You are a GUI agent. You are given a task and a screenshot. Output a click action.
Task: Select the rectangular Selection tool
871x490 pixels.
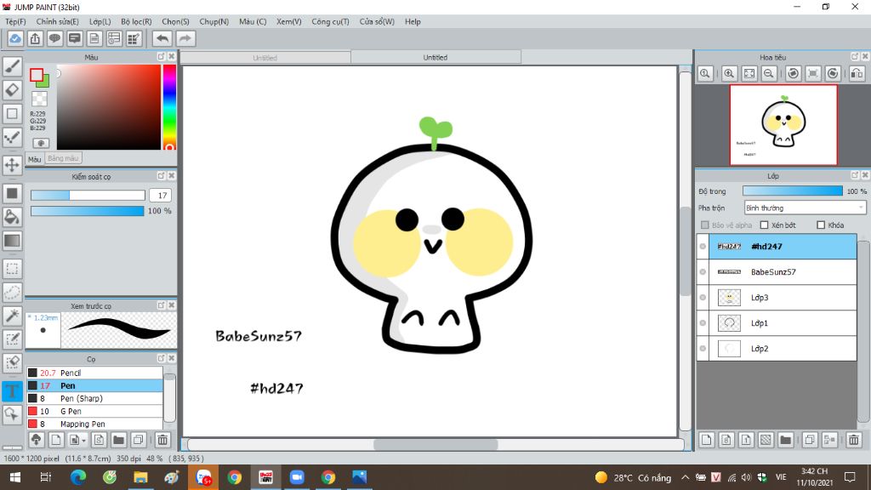pyautogui.click(x=12, y=269)
